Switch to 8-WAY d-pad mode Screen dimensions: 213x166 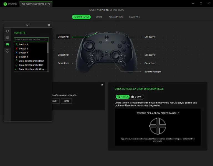point(136,97)
